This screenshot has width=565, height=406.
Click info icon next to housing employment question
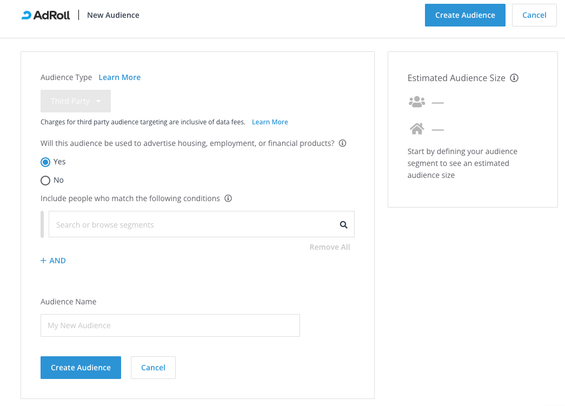(x=342, y=144)
